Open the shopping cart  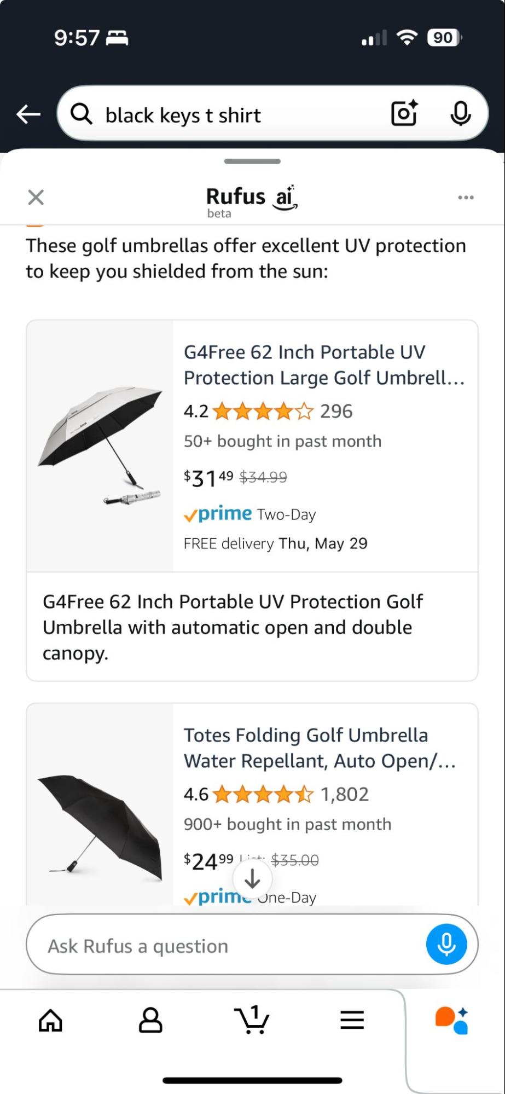(x=252, y=1020)
